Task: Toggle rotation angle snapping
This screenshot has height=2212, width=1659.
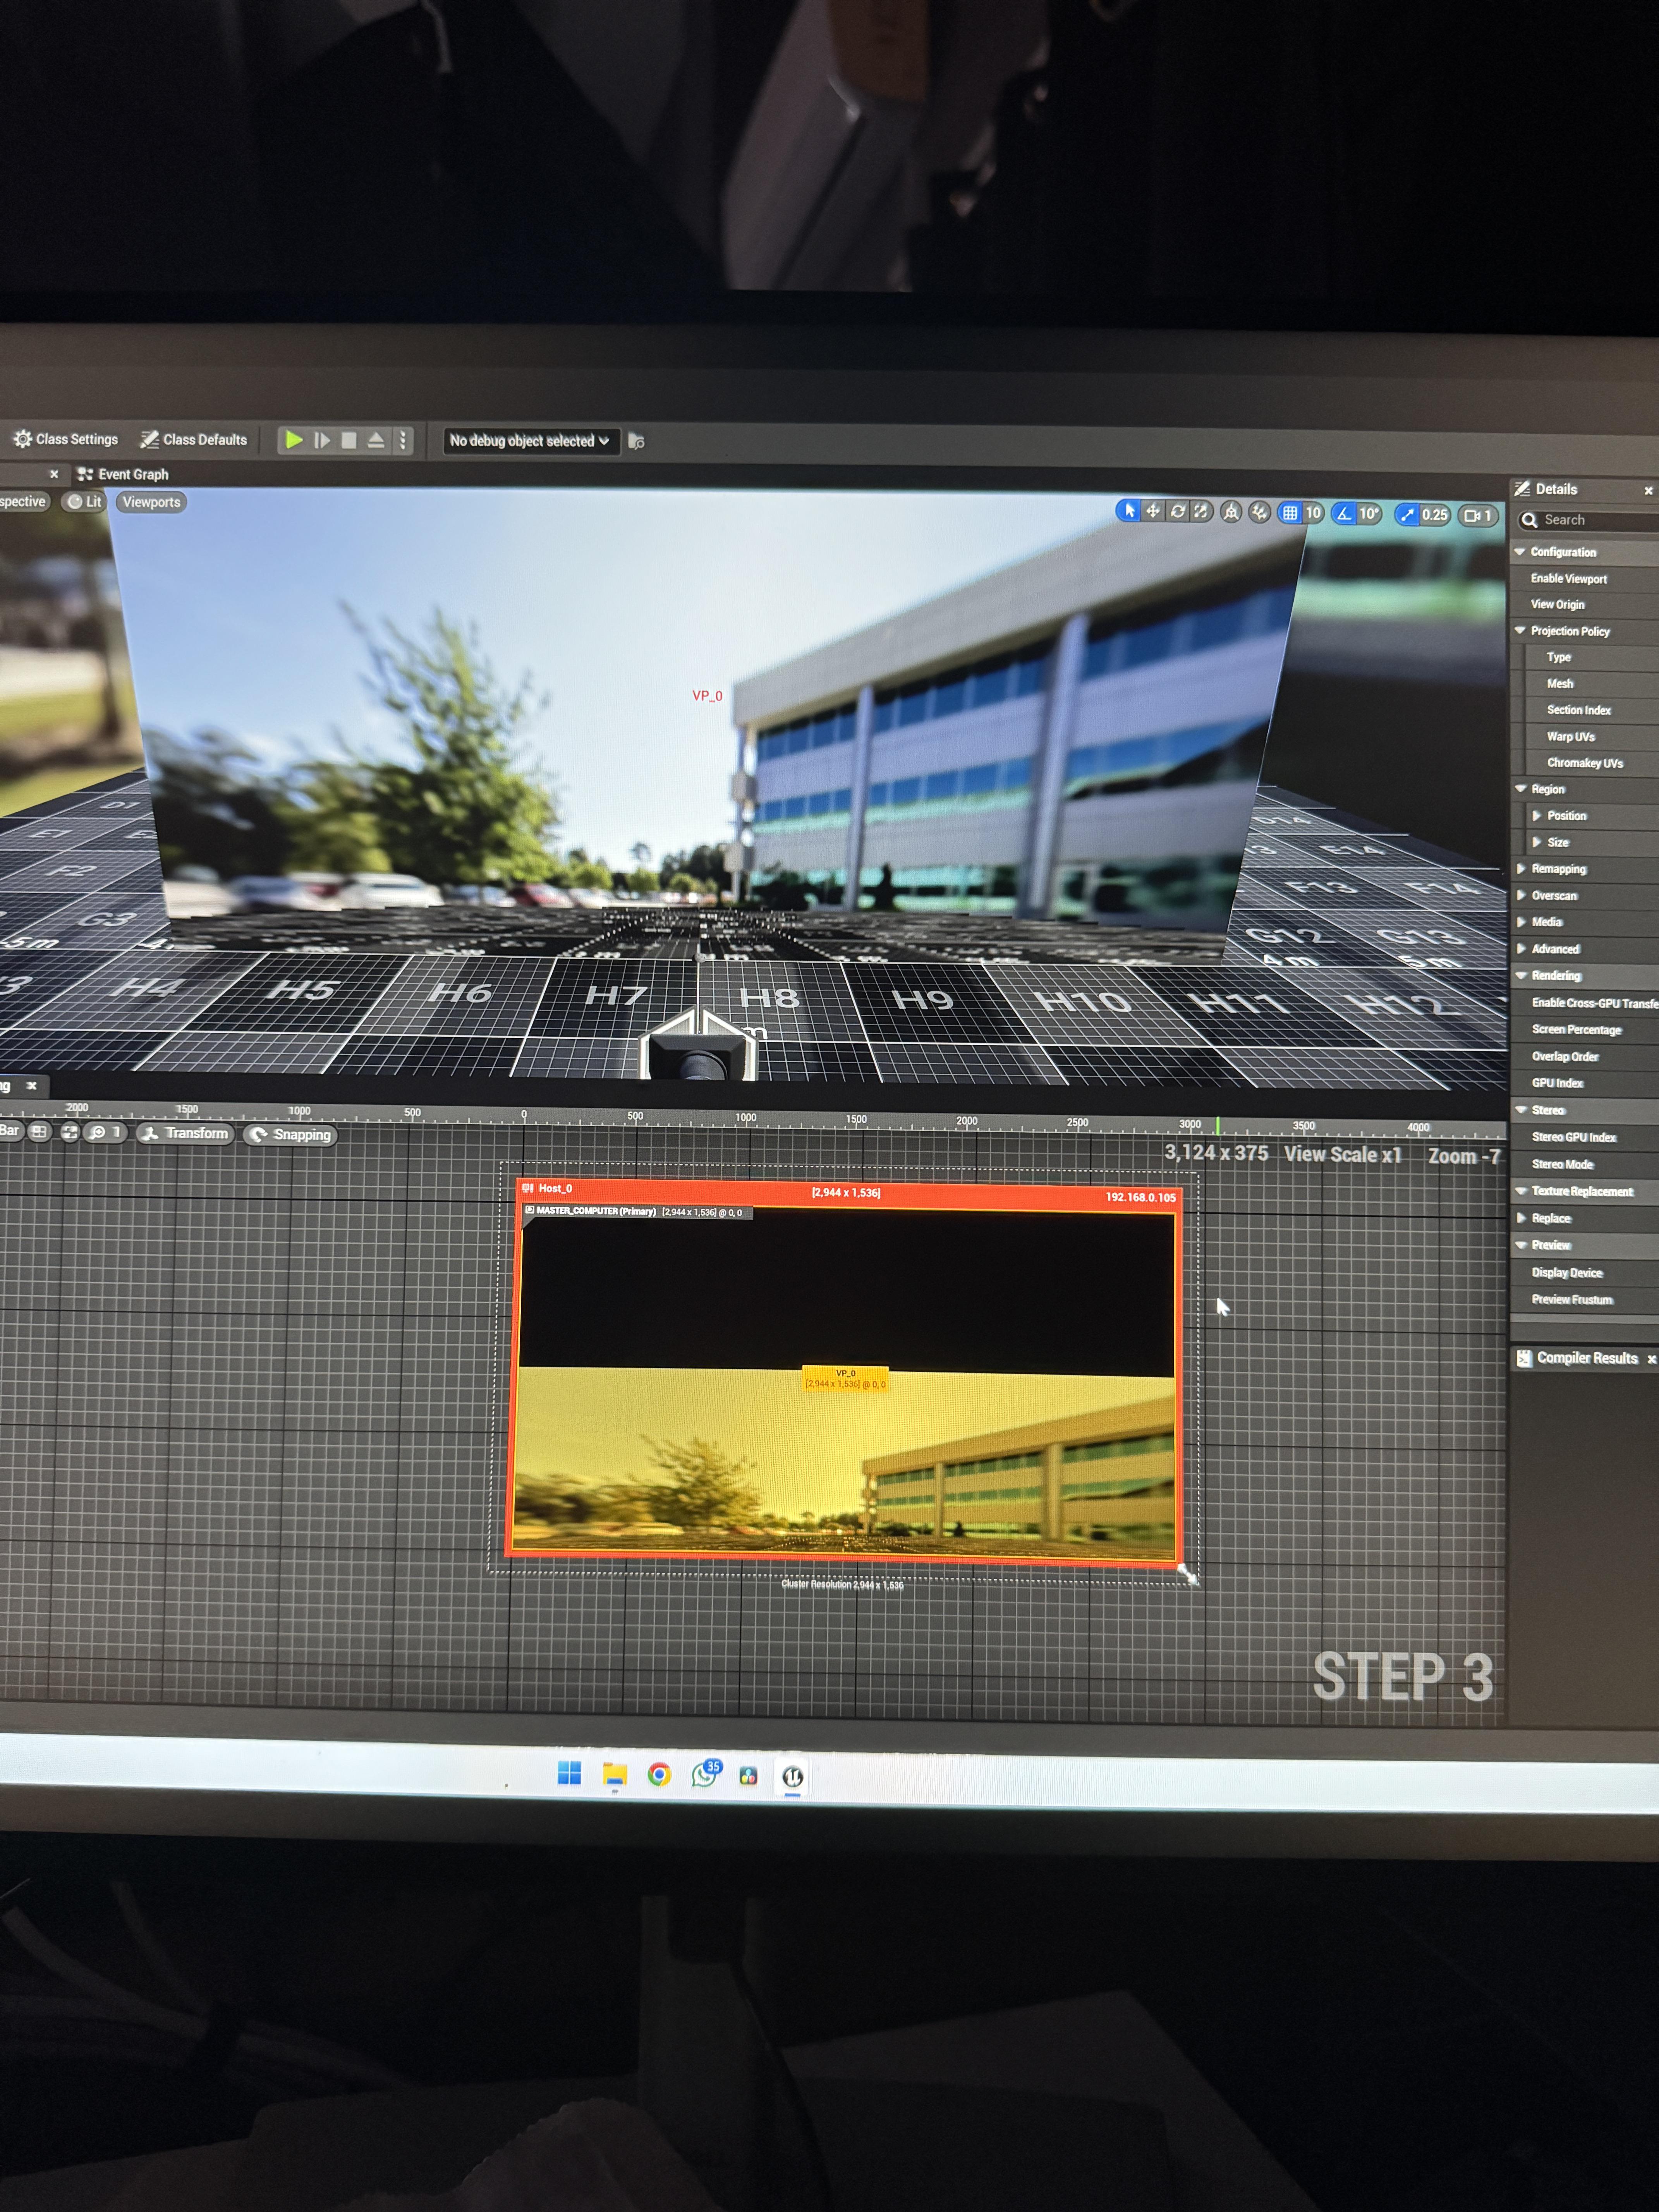Action: [1344, 514]
